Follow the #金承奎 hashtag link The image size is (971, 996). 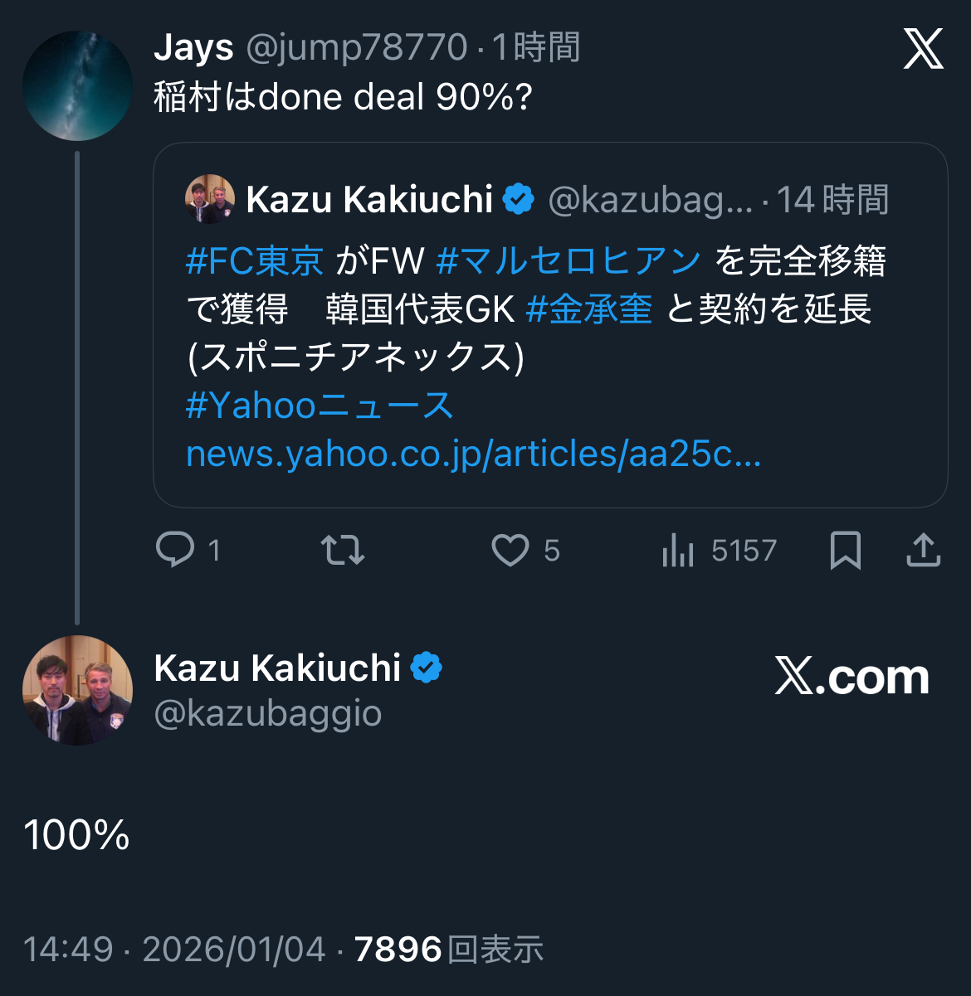pyautogui.click(x=589, y=309)
